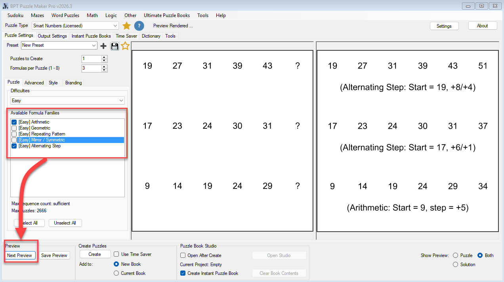Viewport: 504px width, 282px height.
Task: Click the app icon in the title bar
Action: coord(6,6)
